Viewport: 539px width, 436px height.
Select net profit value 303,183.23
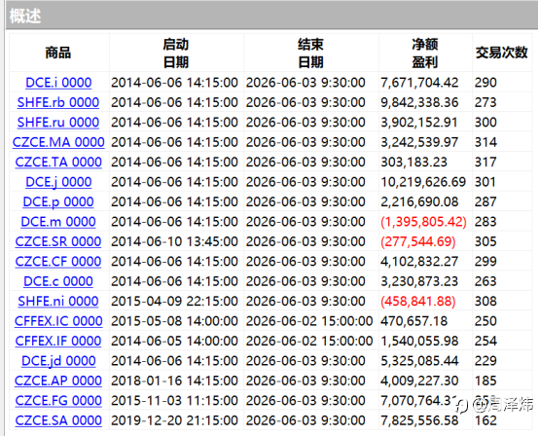tap(413, 162)
